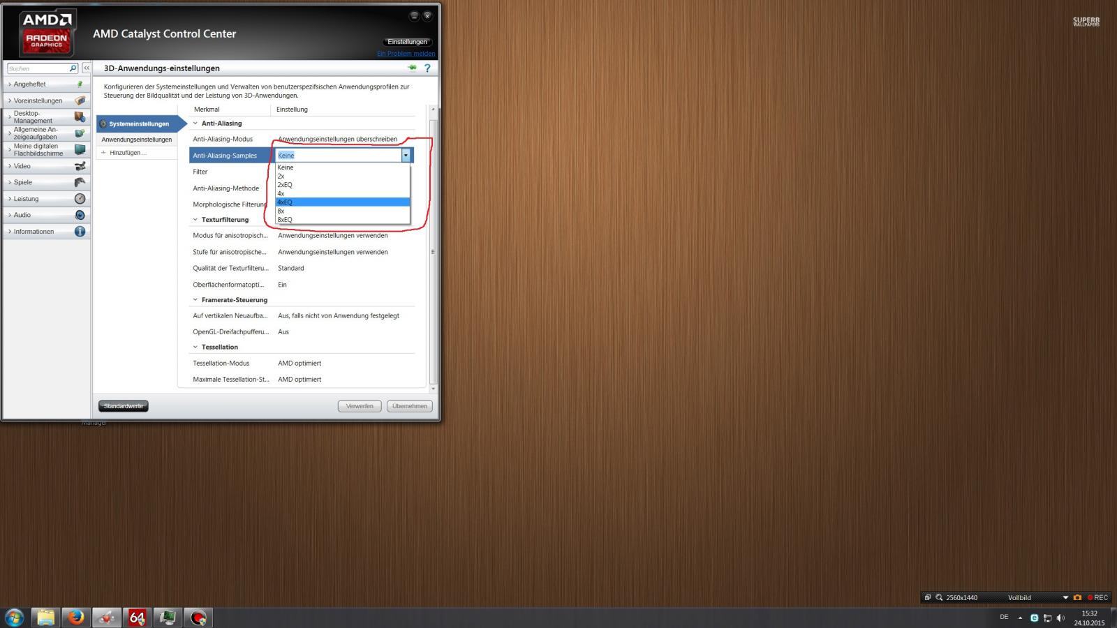Open the Spiele section via its gamepad icon

[x=80, y=182]
